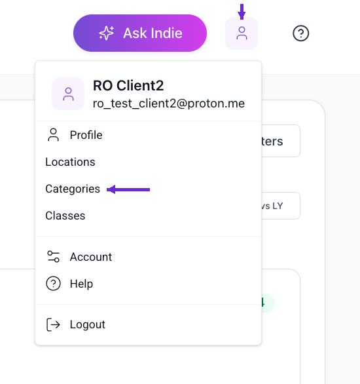
Task: Choose Categories from the menu
Action: click(x=148, y=189)
